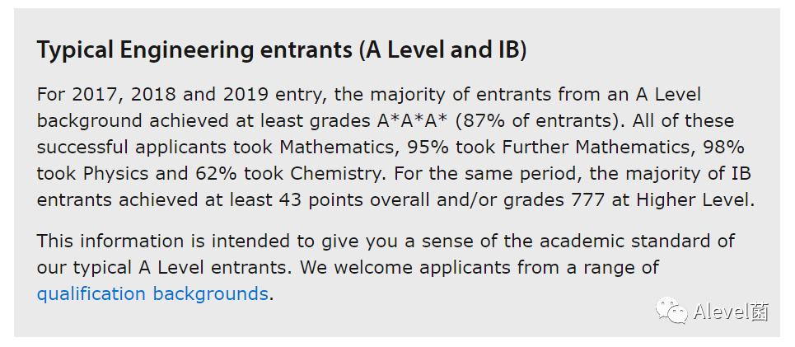
Task: Click the Alevel菌 watermark text
Action: click(x=731, y=312)
